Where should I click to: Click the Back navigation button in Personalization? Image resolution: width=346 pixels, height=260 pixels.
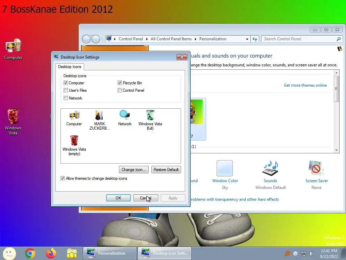point(86,39)
